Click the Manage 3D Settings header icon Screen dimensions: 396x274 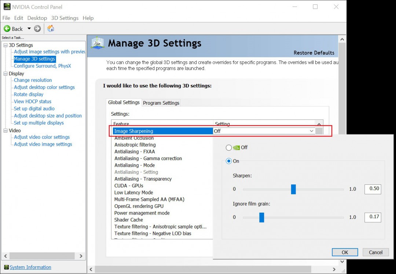click(x=98, y=43)
